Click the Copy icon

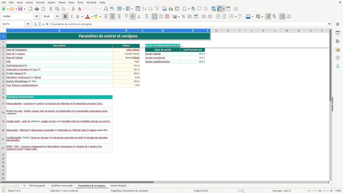point(57,9)
